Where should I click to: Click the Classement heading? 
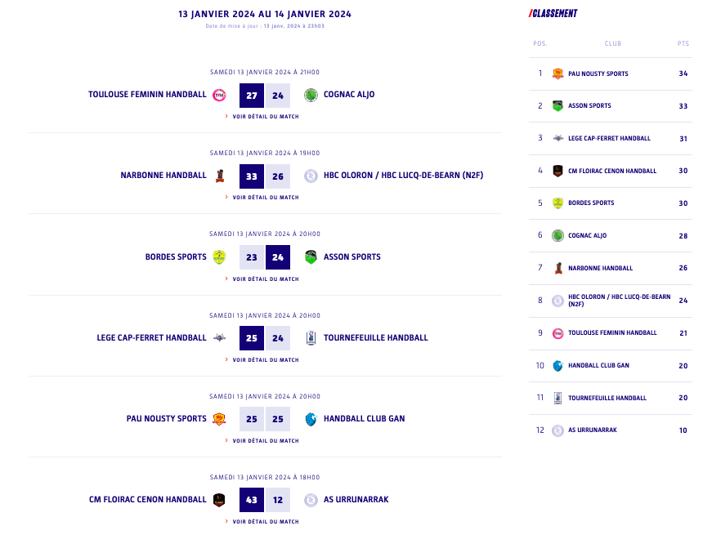[553, 14]
